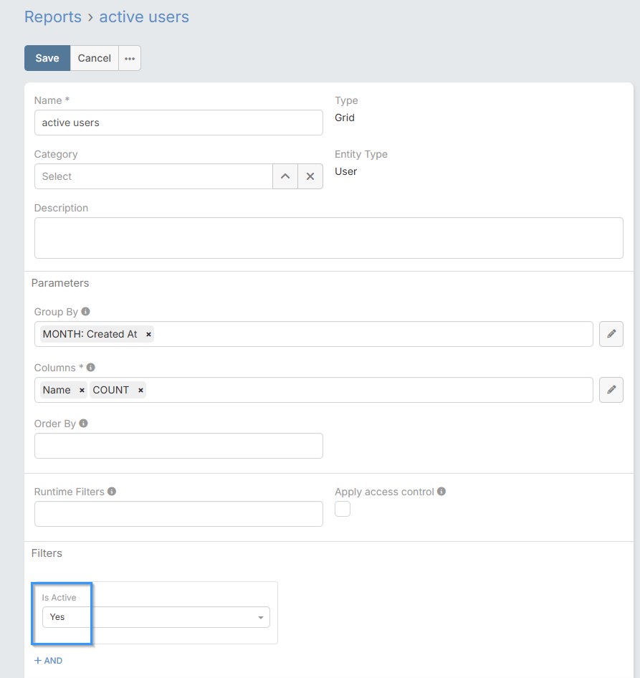Click the info icon beside Order By
Image resolution: width=640 pixels, height=678 pixels.
pos(84,424)
